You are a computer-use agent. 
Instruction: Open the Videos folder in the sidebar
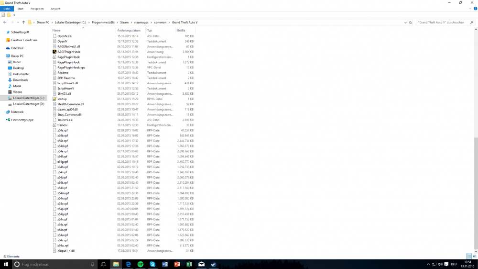point(17,92)
